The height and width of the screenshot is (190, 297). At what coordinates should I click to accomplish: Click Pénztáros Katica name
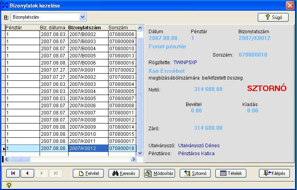(x=196, y=154)
